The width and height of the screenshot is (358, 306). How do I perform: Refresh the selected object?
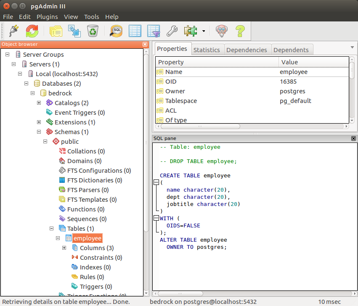32,31
